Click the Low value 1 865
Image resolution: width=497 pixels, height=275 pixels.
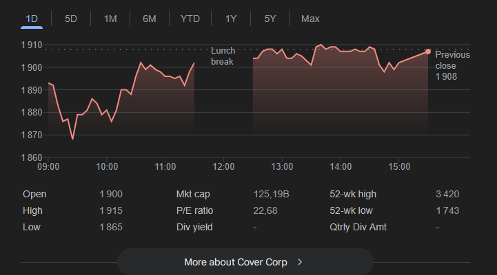[111, 227]
